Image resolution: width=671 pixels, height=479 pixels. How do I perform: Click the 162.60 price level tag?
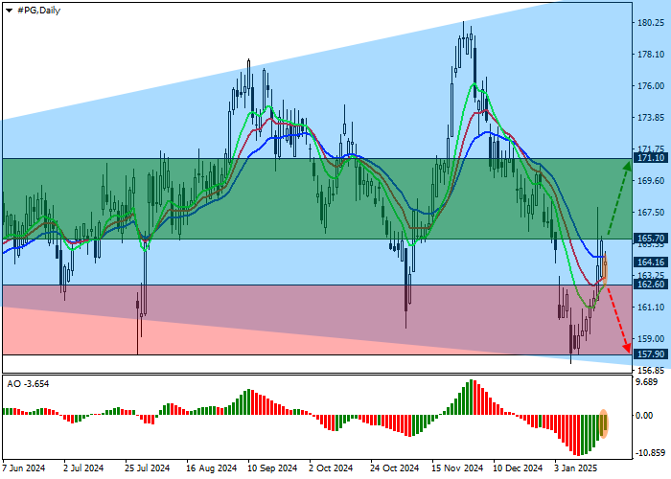point(651,285)
